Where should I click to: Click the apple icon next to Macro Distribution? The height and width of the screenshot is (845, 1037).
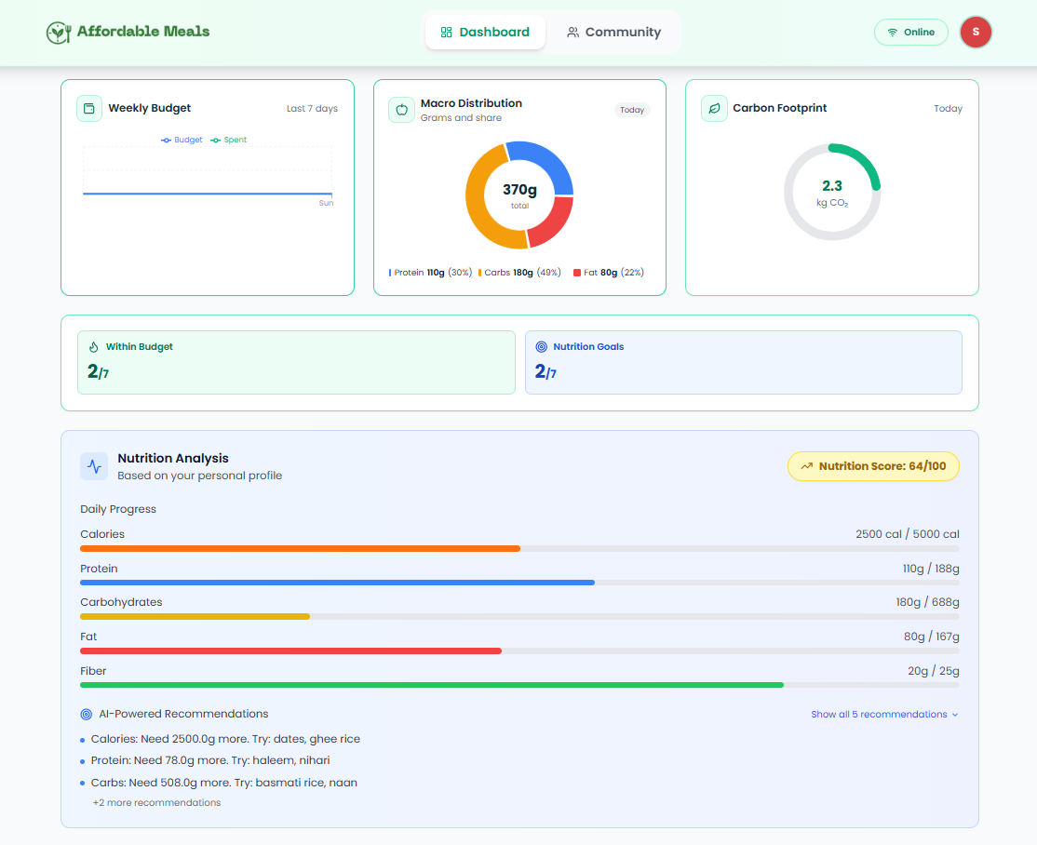click(401, 110)
